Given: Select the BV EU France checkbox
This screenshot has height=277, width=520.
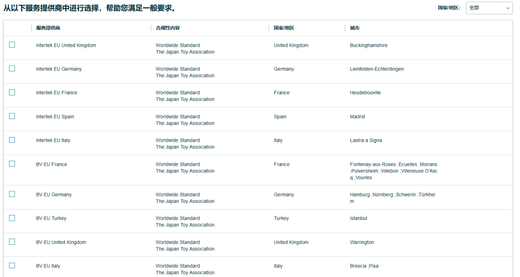Looking at the screenshot, I should click(12, 164).
